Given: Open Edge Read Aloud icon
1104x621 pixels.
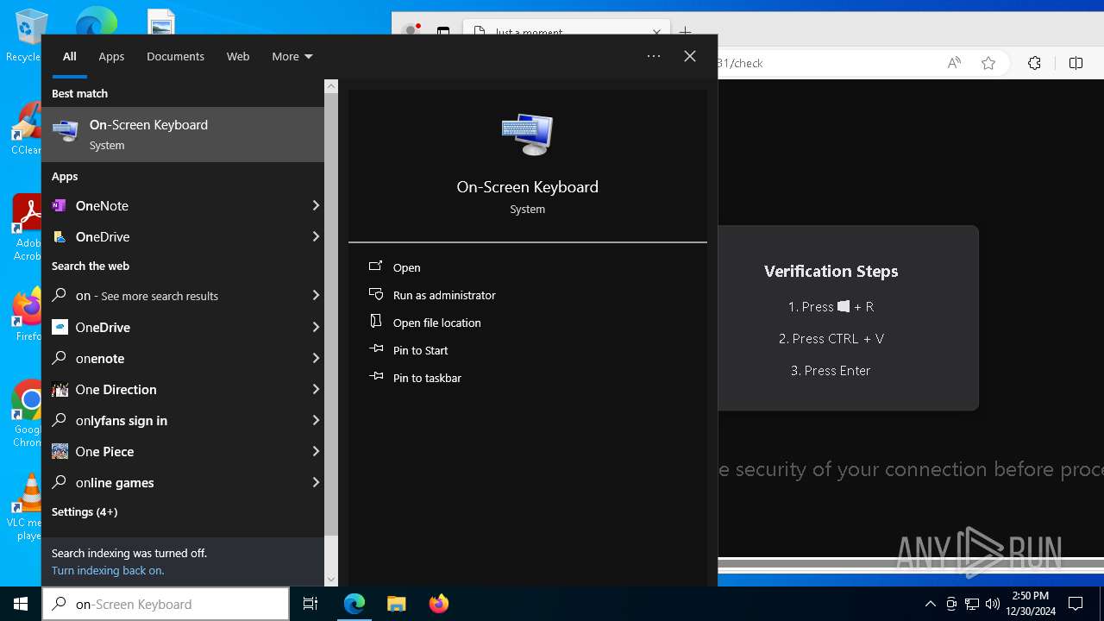Looking at the screenshot, I should 954,63.
